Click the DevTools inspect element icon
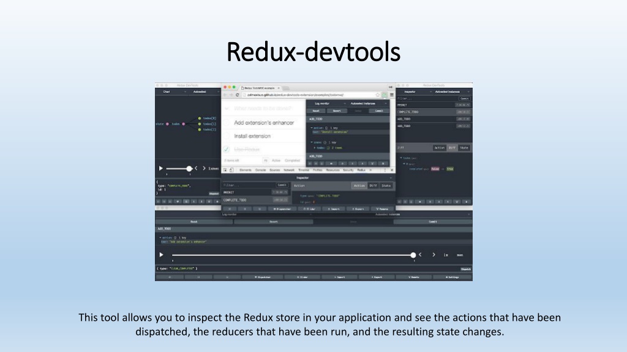627x352 pixels. [225, 170]
